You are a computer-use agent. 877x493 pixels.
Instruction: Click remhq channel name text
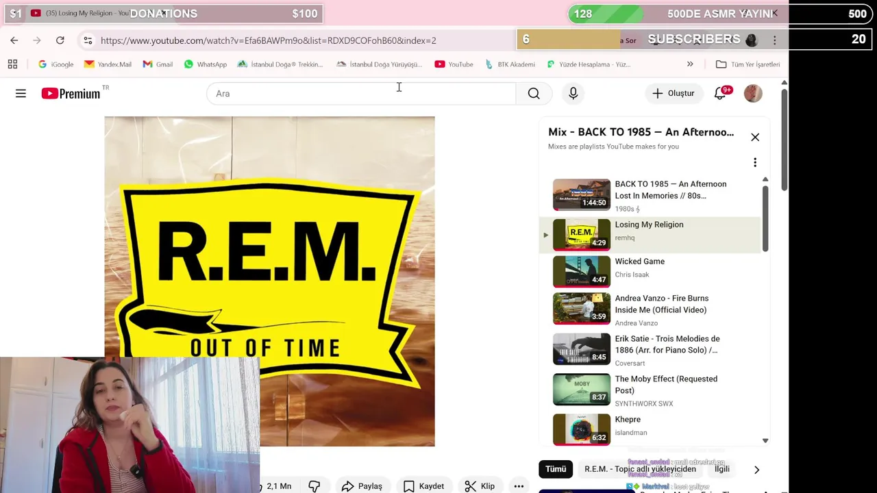tap(625, 238)
